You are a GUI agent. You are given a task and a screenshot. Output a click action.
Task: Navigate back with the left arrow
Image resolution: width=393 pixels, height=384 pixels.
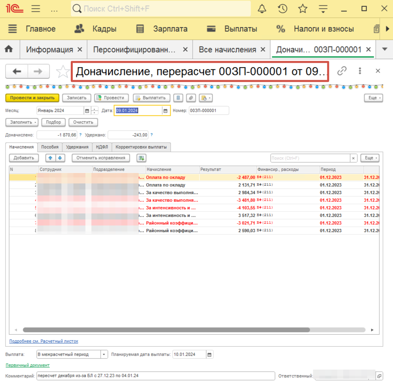tap(17, 72)
